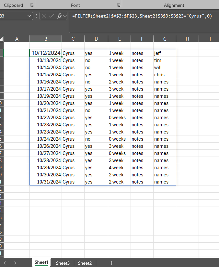Select notes cell in 10/29/2024 row

point(142,168)
